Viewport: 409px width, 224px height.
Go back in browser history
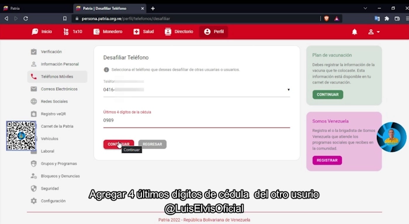[x=6, y=19]
